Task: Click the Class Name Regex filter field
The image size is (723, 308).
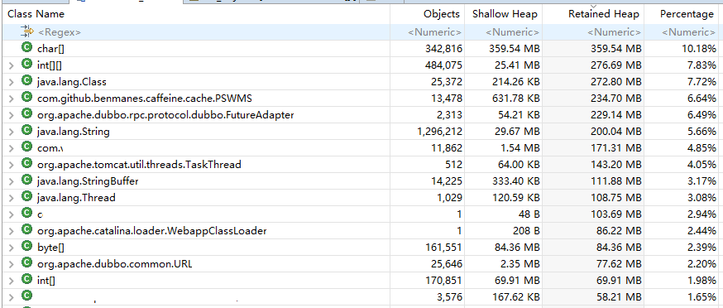Action: click(199, 31)
